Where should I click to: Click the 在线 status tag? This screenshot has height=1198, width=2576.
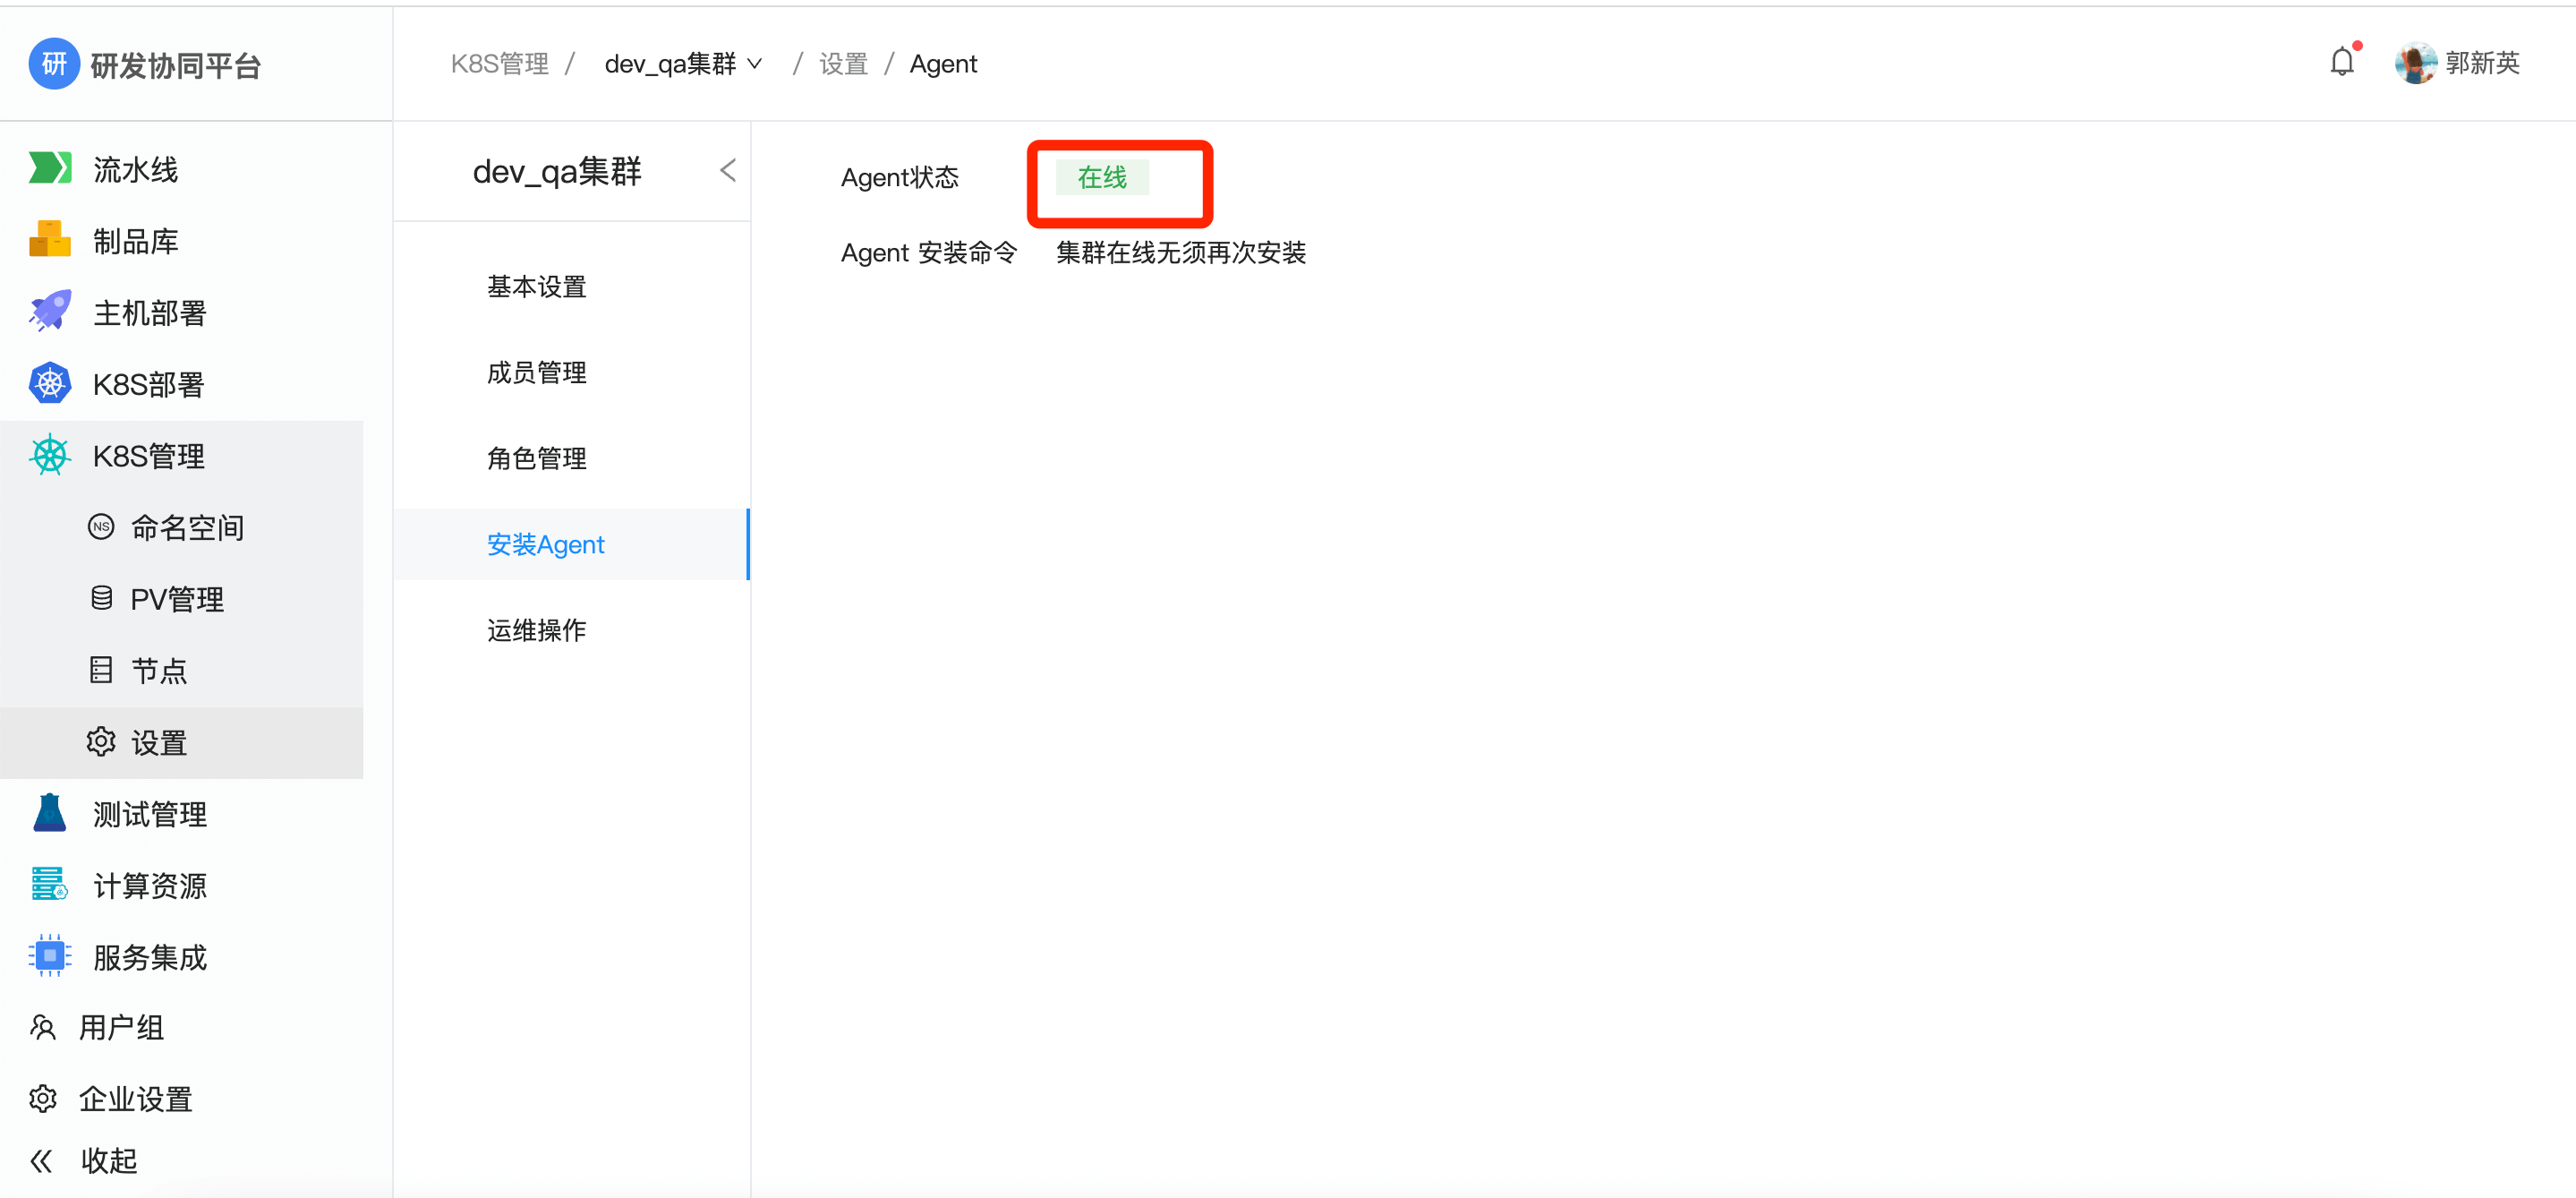[1102, 178]
